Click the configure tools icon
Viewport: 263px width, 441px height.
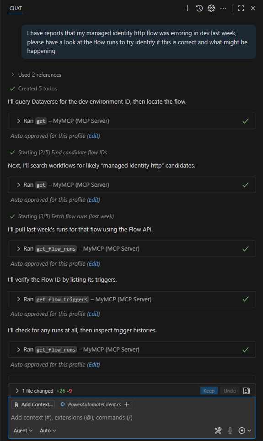coord(218,430)
